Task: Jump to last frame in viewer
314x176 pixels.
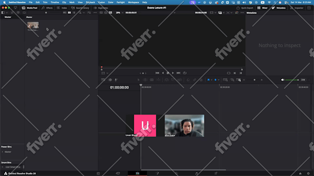Action: [x=178, y=73]
